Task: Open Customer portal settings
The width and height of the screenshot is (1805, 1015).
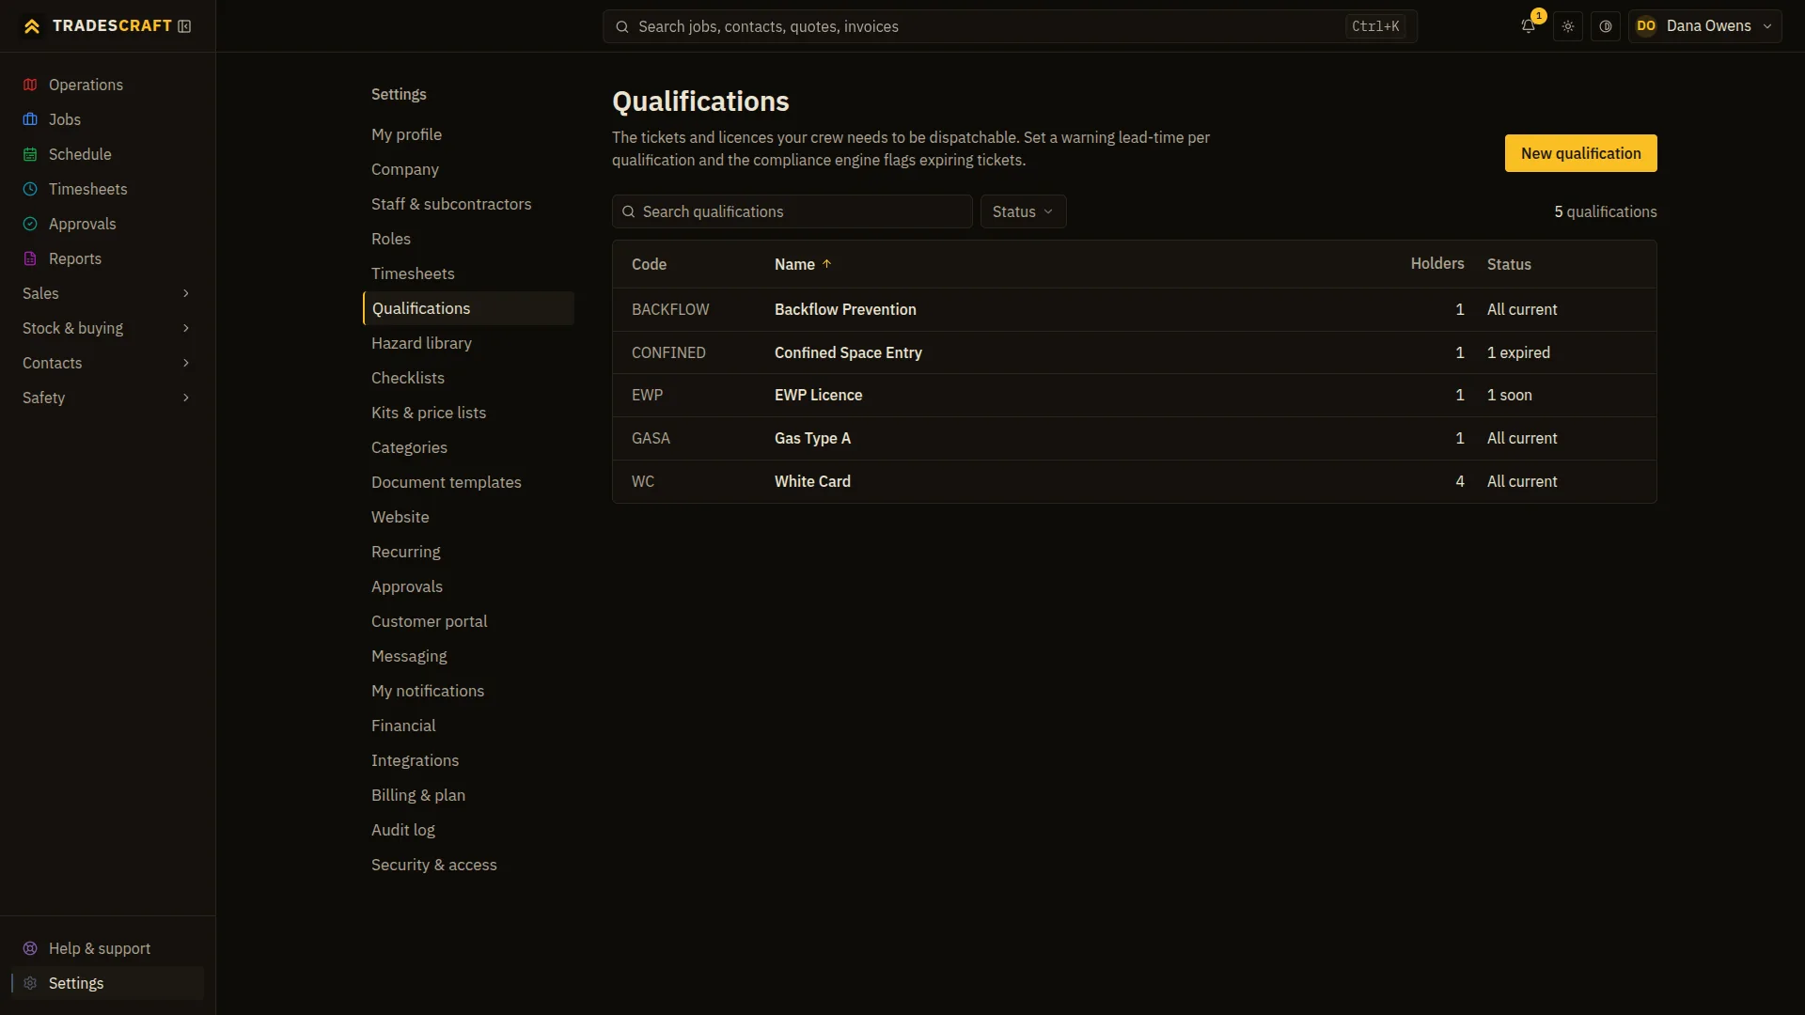Action: point(468,621)
